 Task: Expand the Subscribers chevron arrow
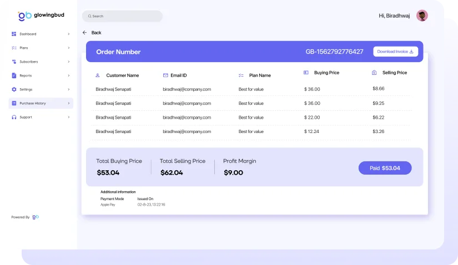[x=69, y=62]
